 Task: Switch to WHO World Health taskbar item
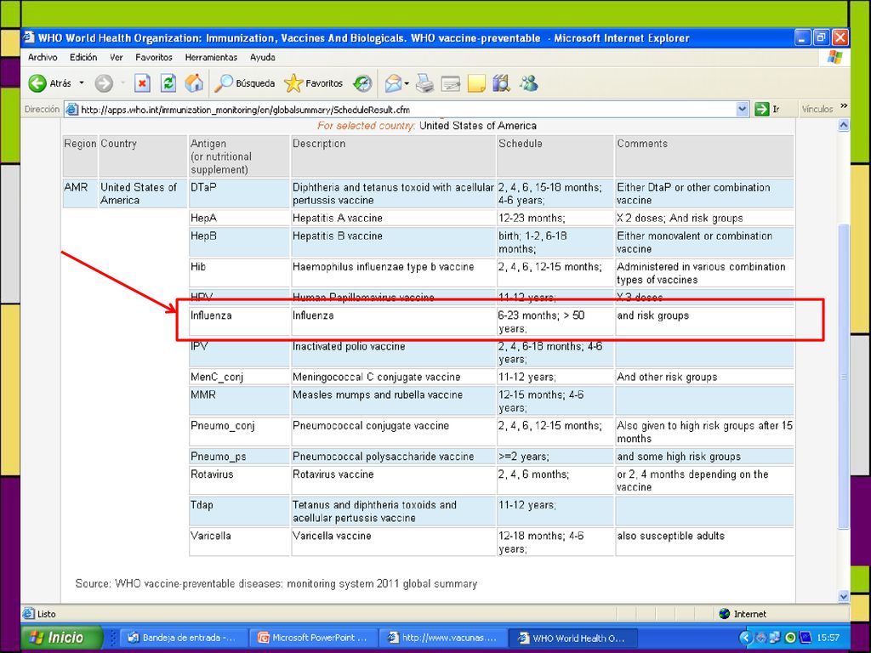point(574,638)
